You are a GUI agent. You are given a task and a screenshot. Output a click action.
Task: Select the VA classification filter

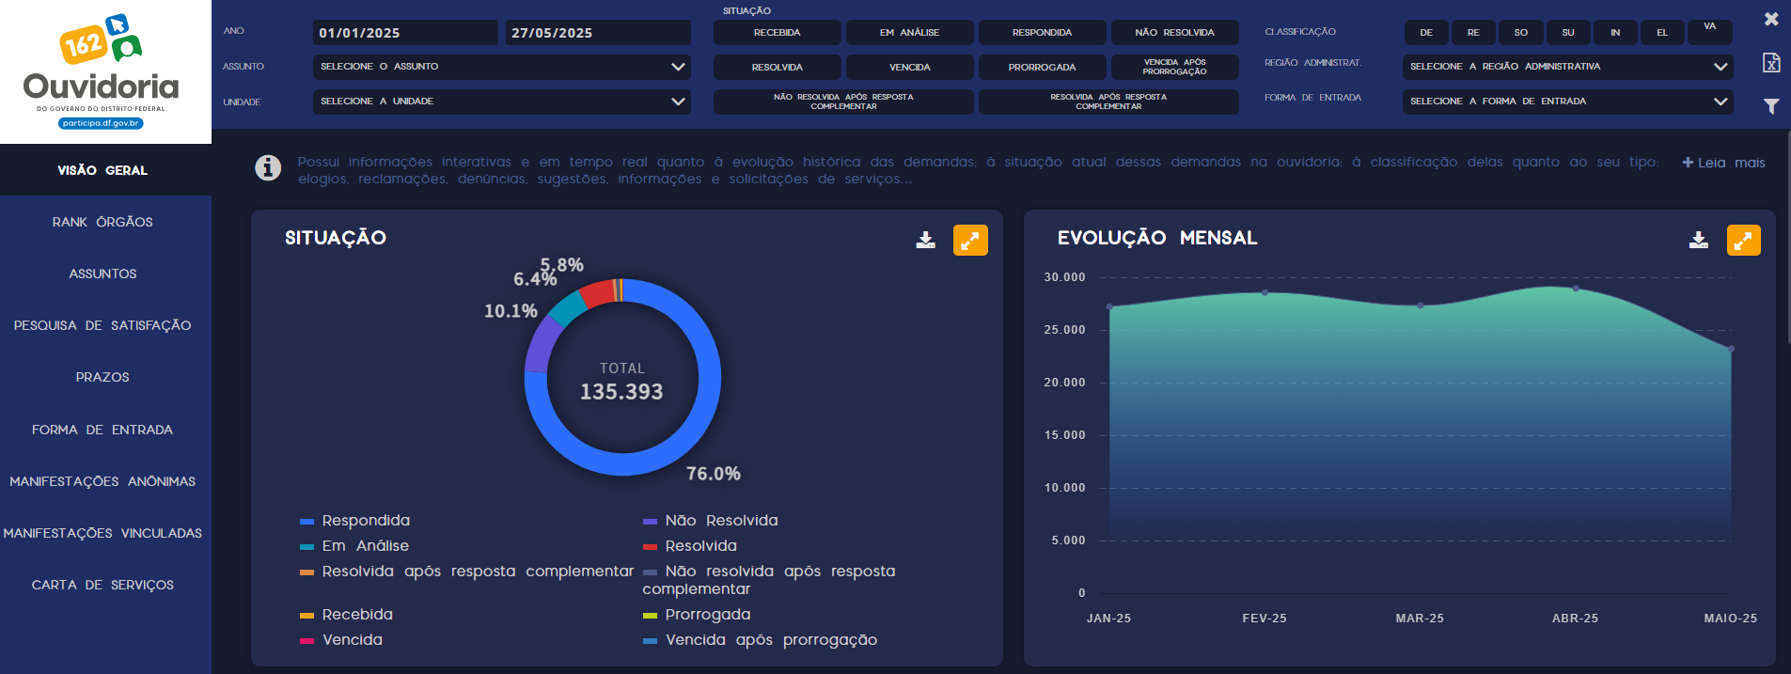click(1710, 32)
